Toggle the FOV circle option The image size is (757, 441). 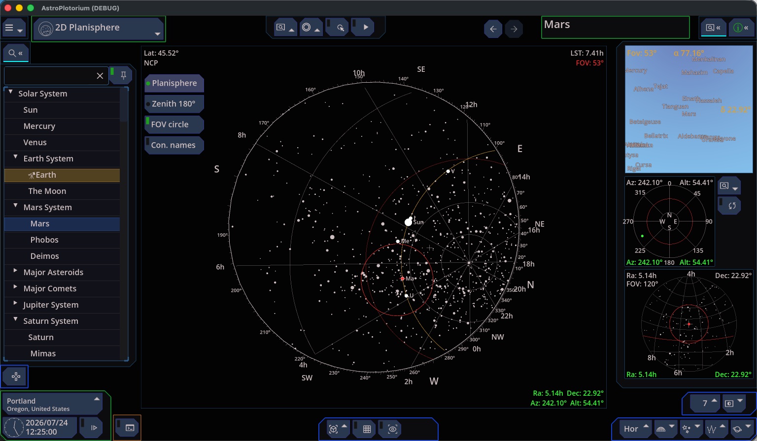tap(174, 125)
